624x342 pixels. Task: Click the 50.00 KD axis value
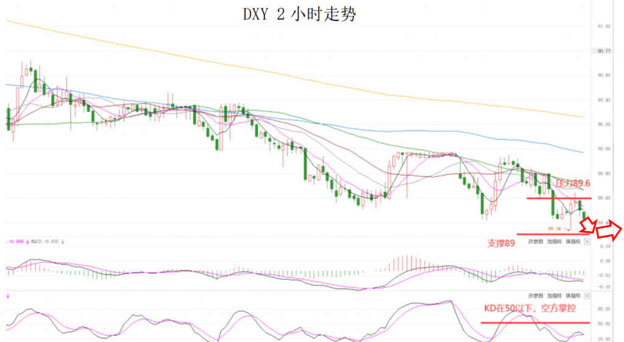pyautogui.click(x=604, y=324)
